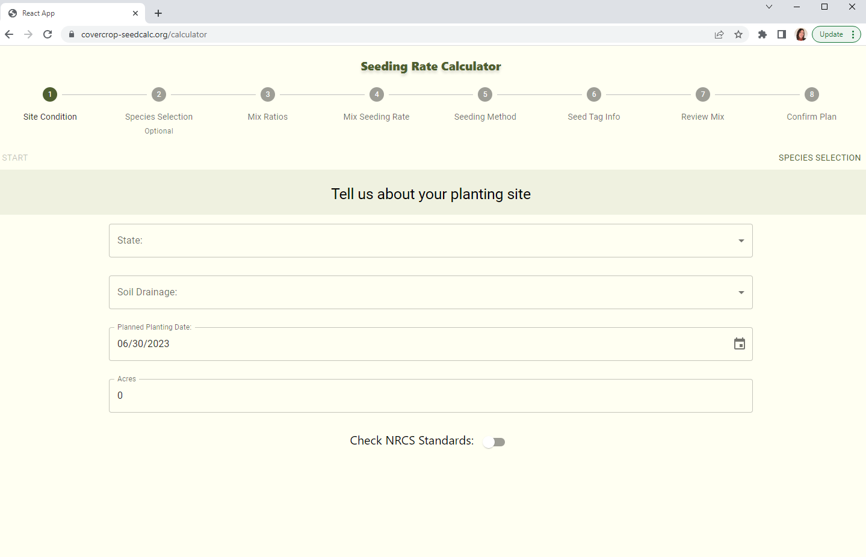The image size is (866, 557).
Task: Click the Update button
Action: [x=831, y=34]
